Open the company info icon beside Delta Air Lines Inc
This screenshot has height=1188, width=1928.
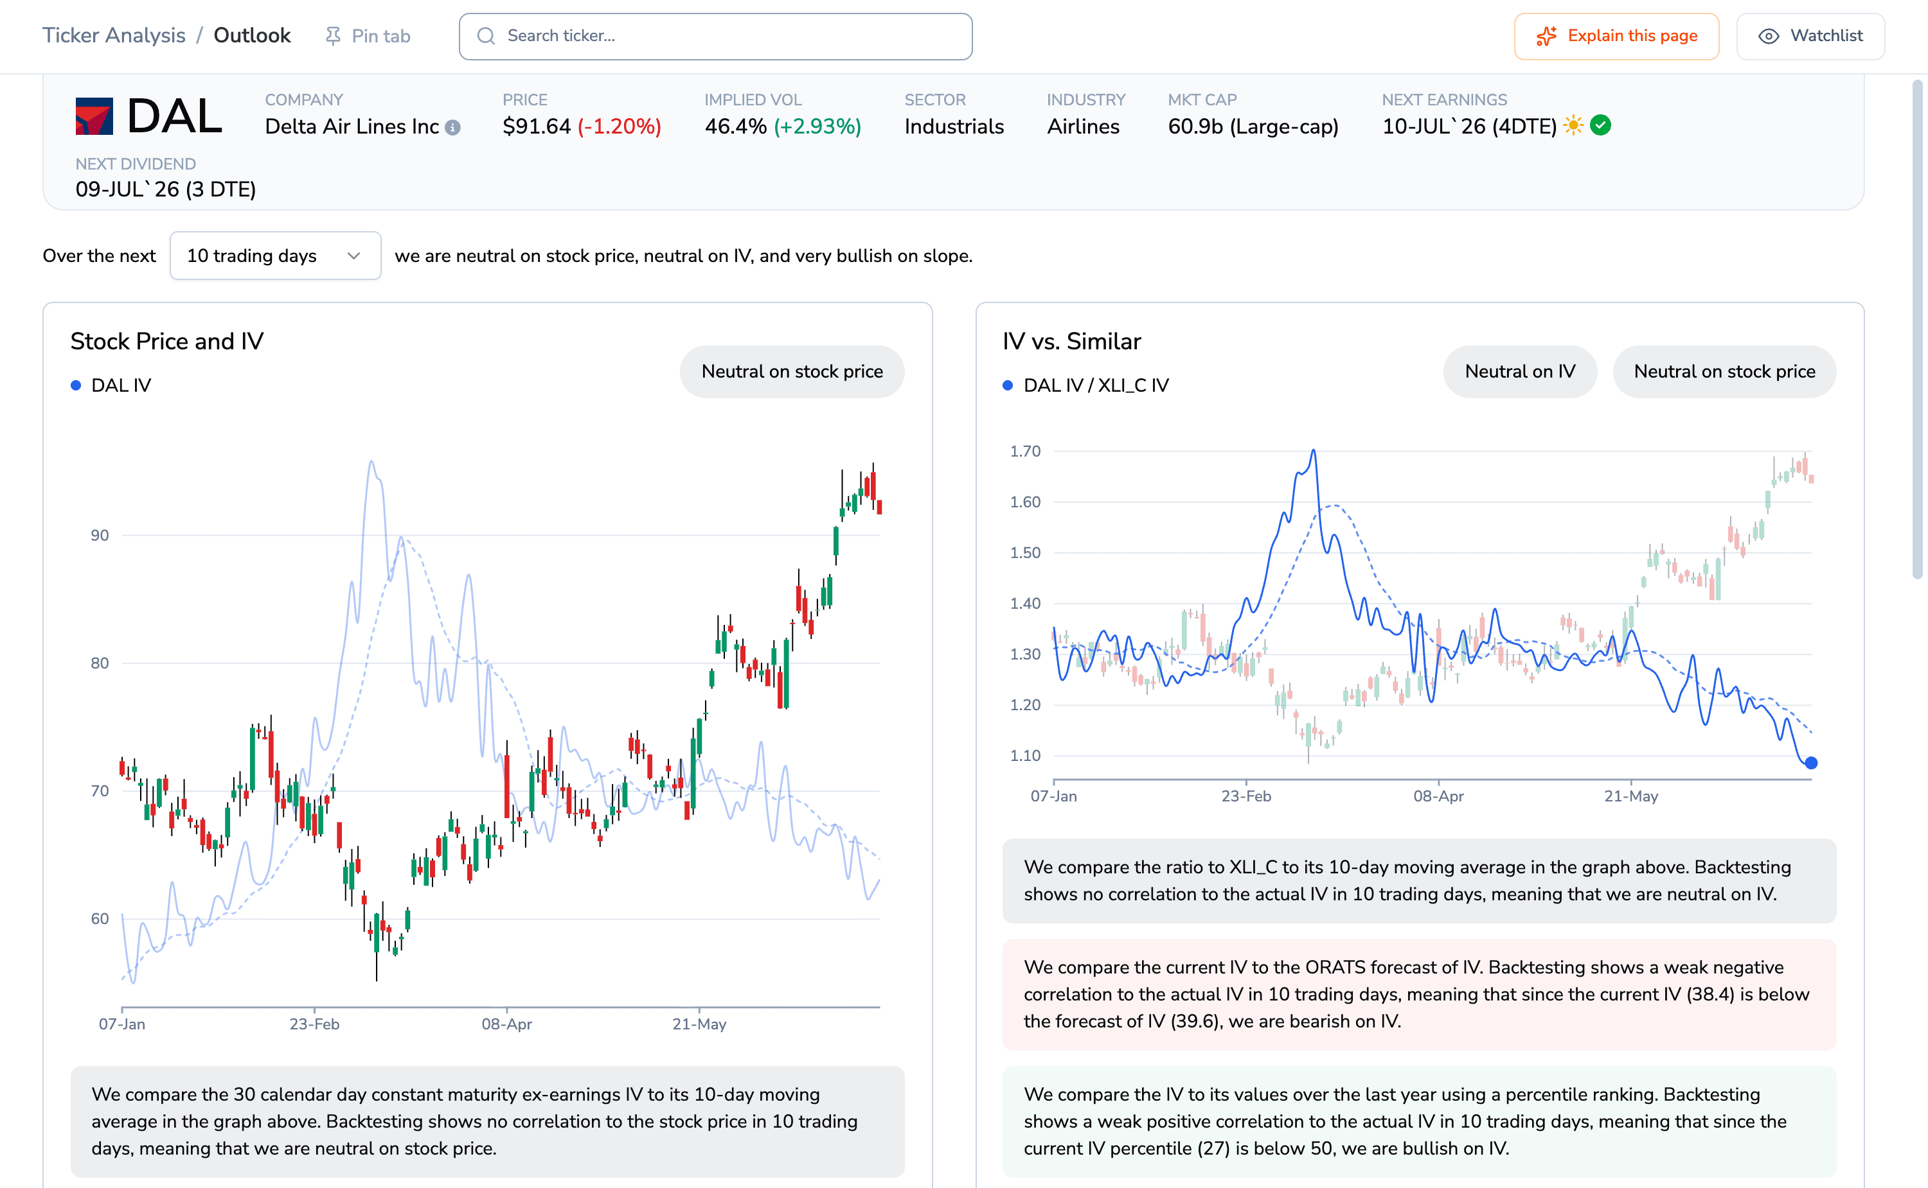click(453, 127)
